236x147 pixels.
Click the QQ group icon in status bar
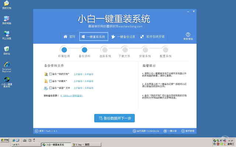[x=134, y=131]
